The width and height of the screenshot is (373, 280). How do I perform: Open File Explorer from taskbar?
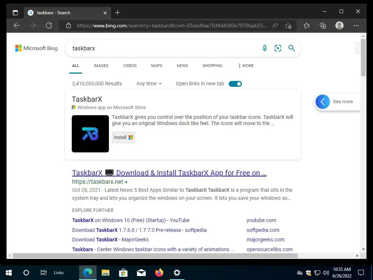tap(105, 273)
